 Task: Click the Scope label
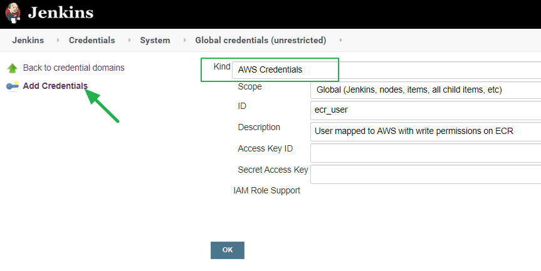(x=249, y=87)
